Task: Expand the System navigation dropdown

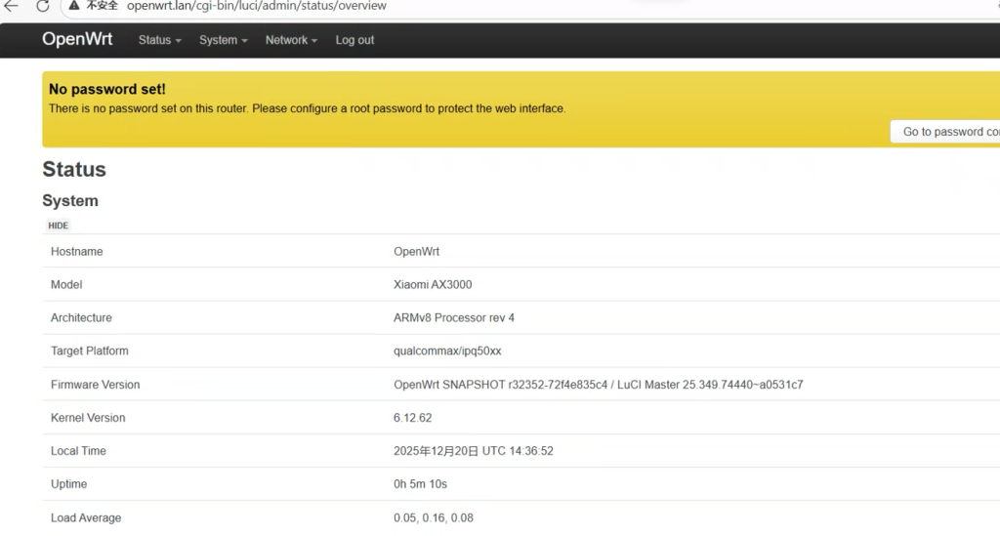Action: (x=223, y=40)
